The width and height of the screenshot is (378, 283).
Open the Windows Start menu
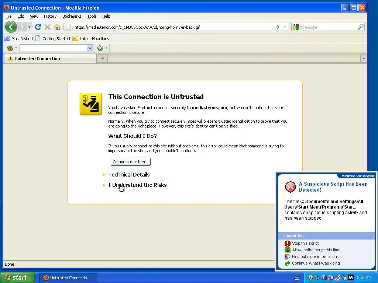(x=18, y=277)
